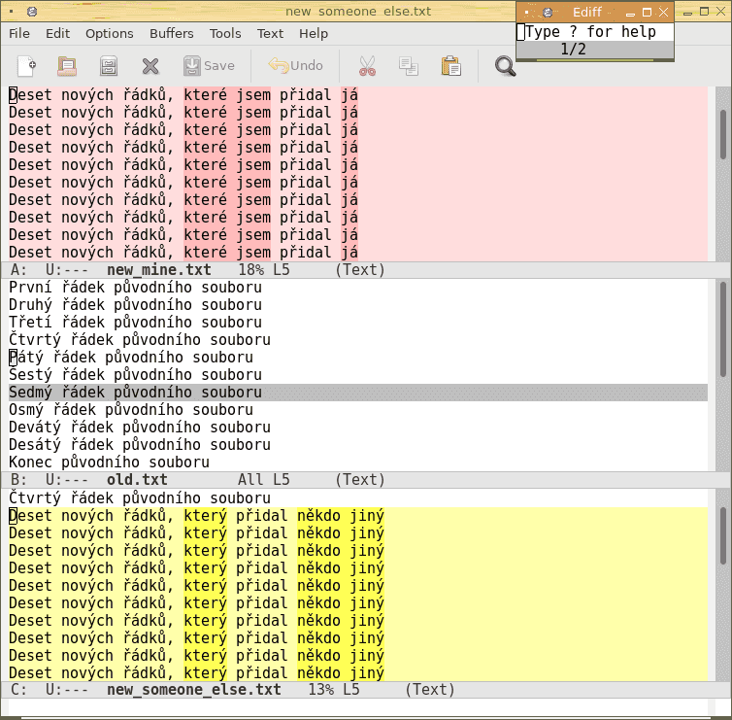
Task: Click U:--- status in mode line B
Action: 67,480
